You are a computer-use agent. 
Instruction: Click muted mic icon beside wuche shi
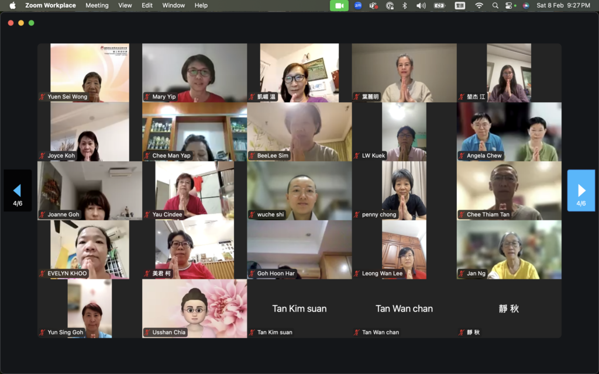point(252,214)
